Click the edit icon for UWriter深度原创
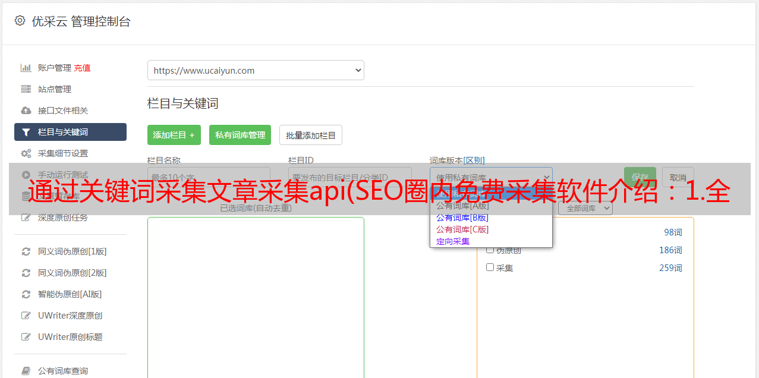Image resolution: width=759 pixels, height=378 pixels. 26,316
